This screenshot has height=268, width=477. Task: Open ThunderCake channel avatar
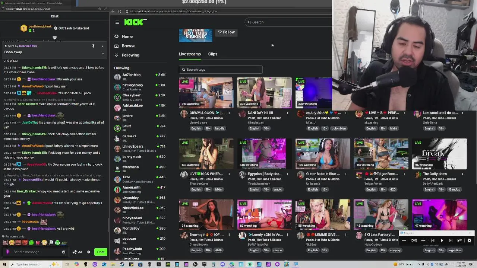tap(184, 175)
